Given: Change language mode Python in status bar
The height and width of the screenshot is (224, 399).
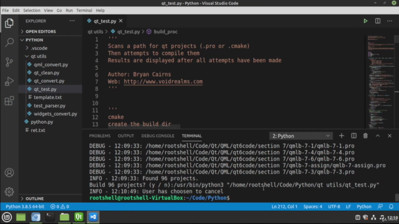Looking at the screenshot, I should (x=364, y=207).
